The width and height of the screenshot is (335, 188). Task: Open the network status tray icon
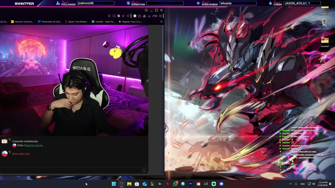pyautogui.click(x=309, y=184)
